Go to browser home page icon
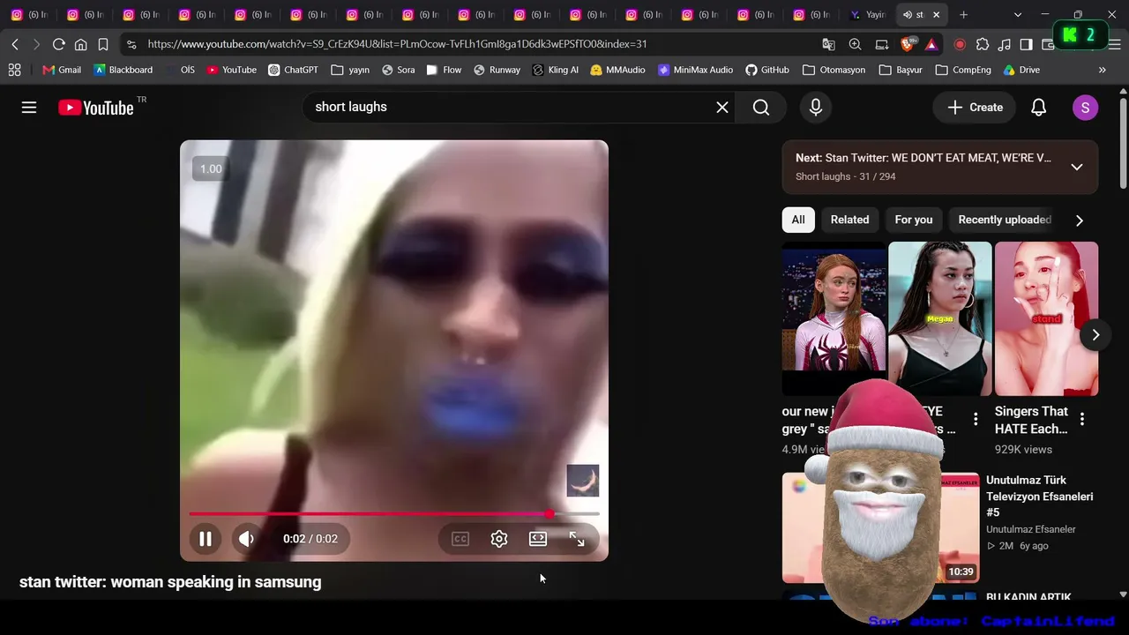The height and width of the screenshot is (635, 1129). (80, 44)
